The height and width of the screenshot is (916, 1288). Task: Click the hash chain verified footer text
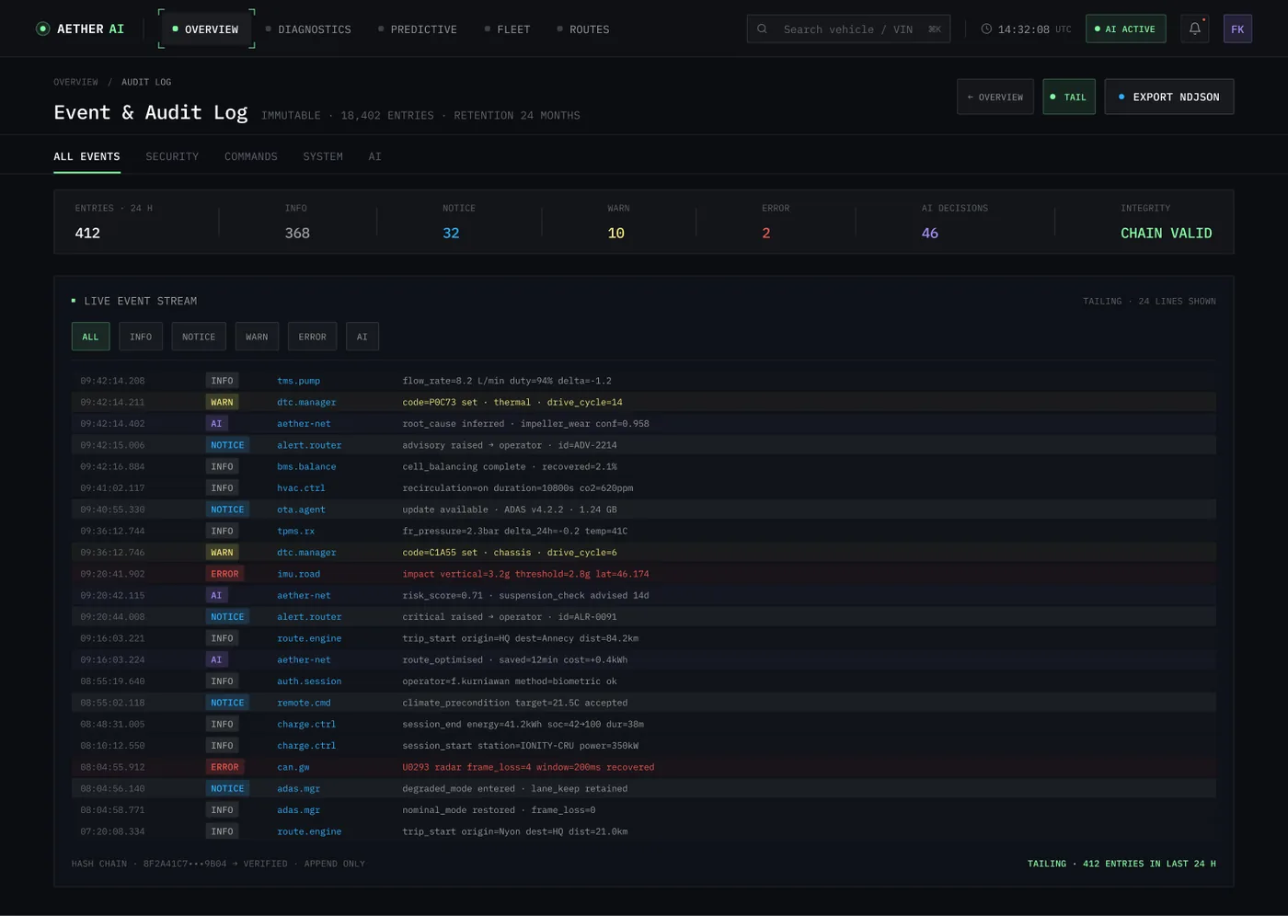pyautogui.click(x=218, y=864)
